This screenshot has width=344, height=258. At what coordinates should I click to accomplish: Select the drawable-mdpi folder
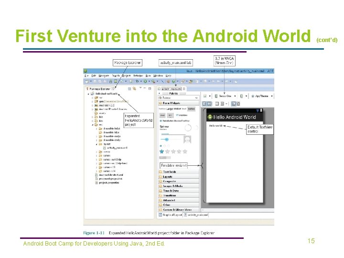click(110, 136)
